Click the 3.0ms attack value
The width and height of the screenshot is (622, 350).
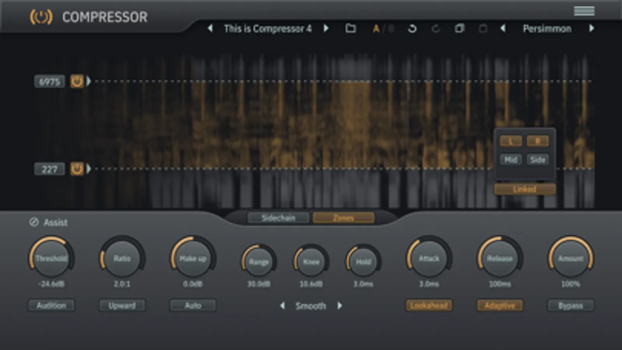[x=429, y=284]
